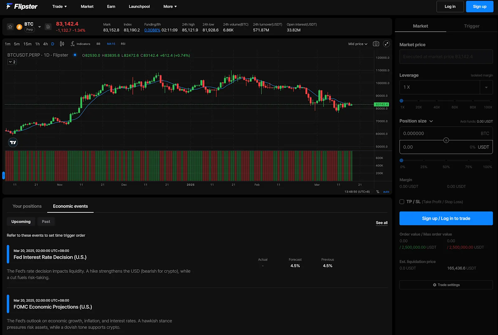Go to the Earn page
This screenshot has height=335, width=498.
[111, 7]
